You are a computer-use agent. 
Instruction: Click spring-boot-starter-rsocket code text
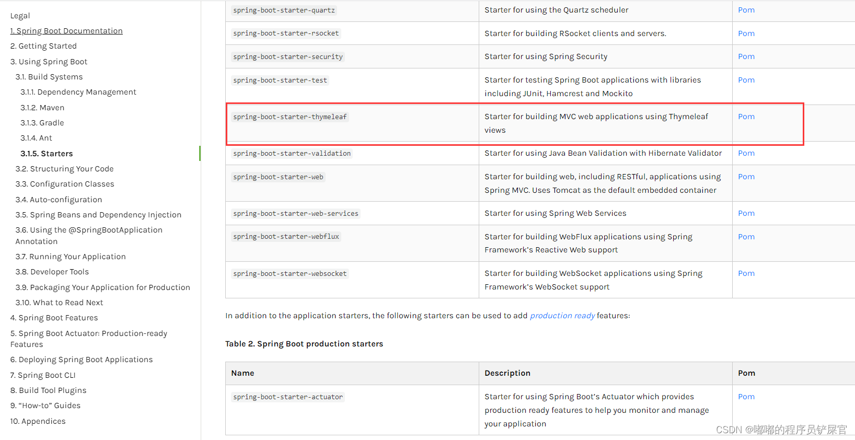coord(286,33)
